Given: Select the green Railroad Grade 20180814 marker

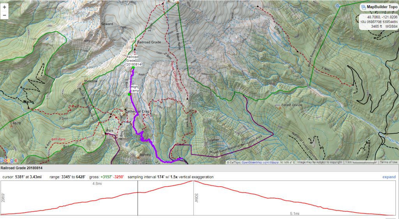Looking at the screenshot, I should (x=133, y=68).
